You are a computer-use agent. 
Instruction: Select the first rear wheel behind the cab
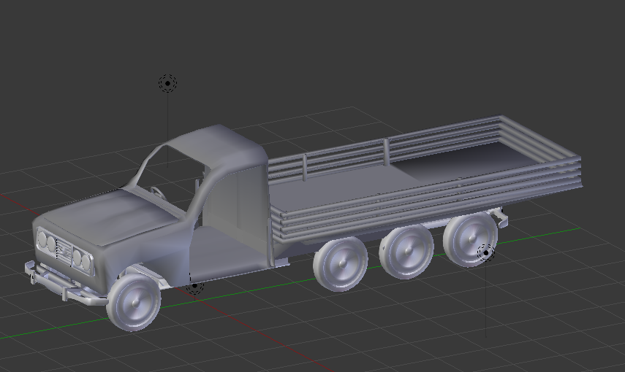(x=340, y=264)
